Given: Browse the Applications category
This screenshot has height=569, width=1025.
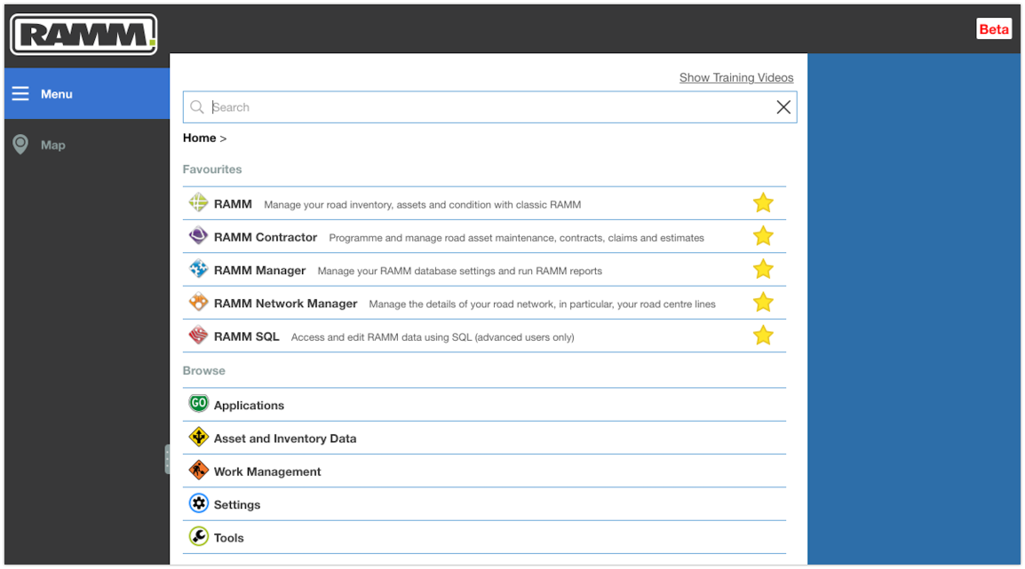Looking at the screenshot, I should point(484,405).
